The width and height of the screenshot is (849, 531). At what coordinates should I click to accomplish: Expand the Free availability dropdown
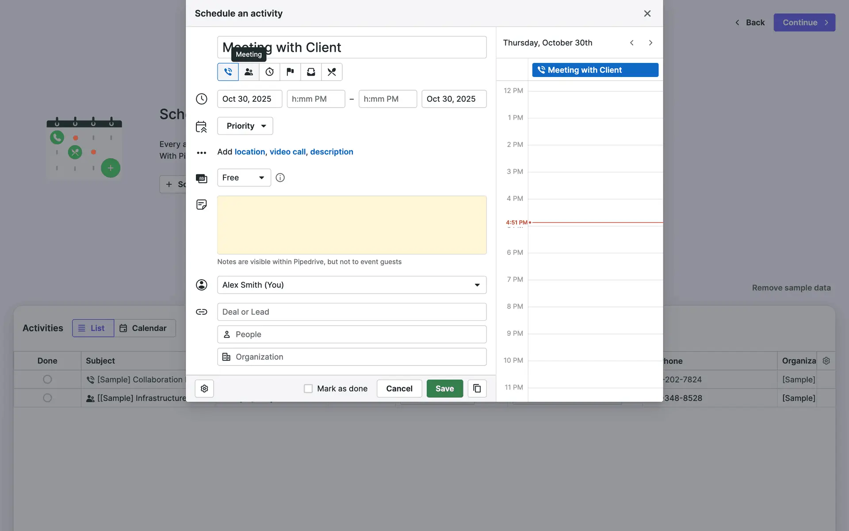tap(244, 177)
